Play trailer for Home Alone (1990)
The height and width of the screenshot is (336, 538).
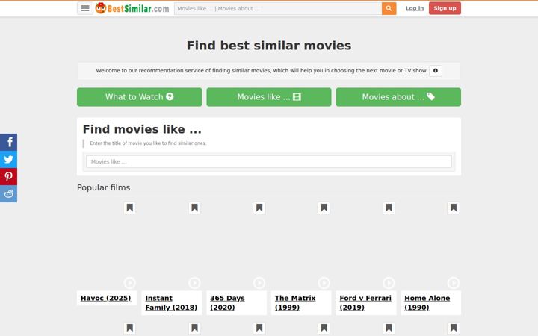(x=454, y=283)
